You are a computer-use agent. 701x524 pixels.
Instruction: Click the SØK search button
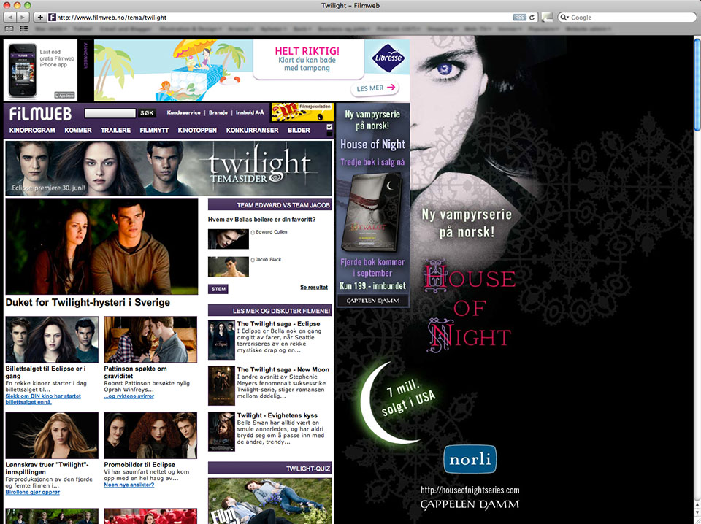coord(147,113)
